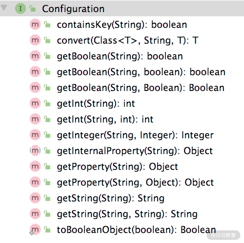
Task: Click static method icon of toBooleanObject
Action: click(x=35, y=229)
